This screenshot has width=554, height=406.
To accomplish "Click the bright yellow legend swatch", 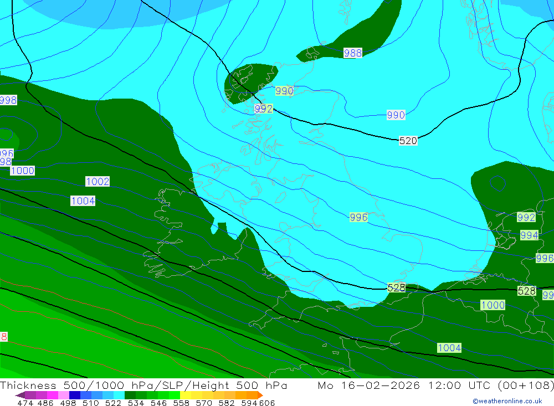I will click(186, 395).
